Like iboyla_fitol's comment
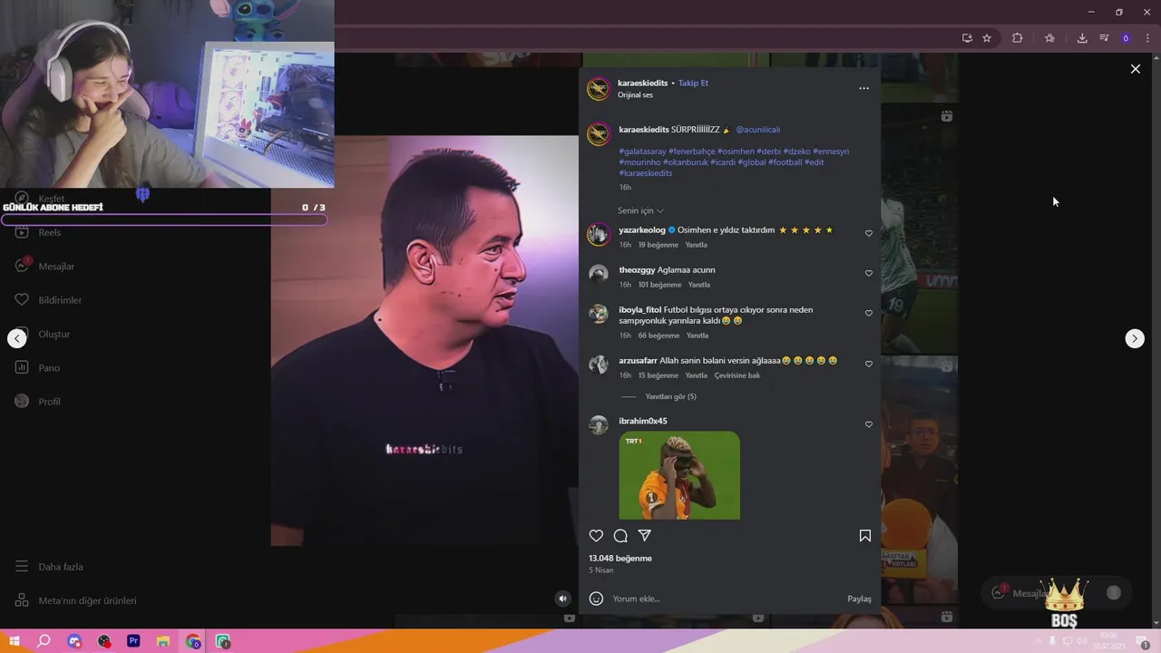The width and height of the screenshot is (1161, 653). coord(868,313)
